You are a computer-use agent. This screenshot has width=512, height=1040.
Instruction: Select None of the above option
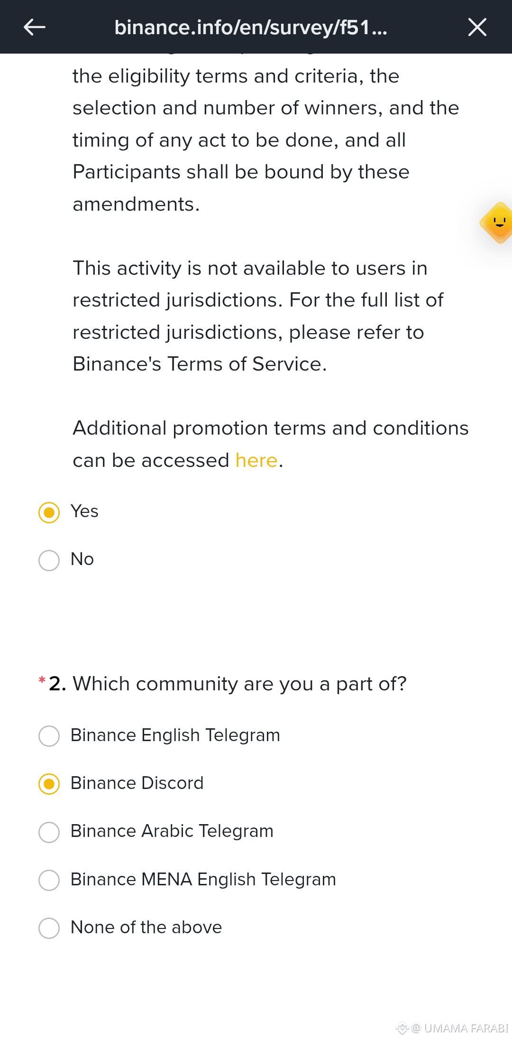pos(49,928)
